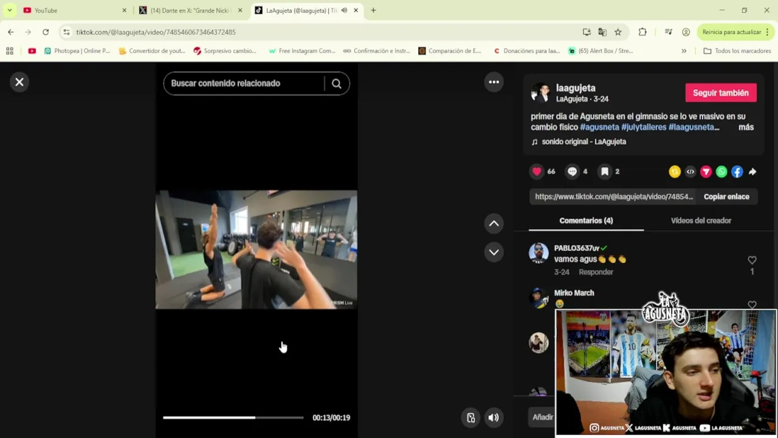
Task: Click the playing gym video frame
Action: click(x=256, y=249)
